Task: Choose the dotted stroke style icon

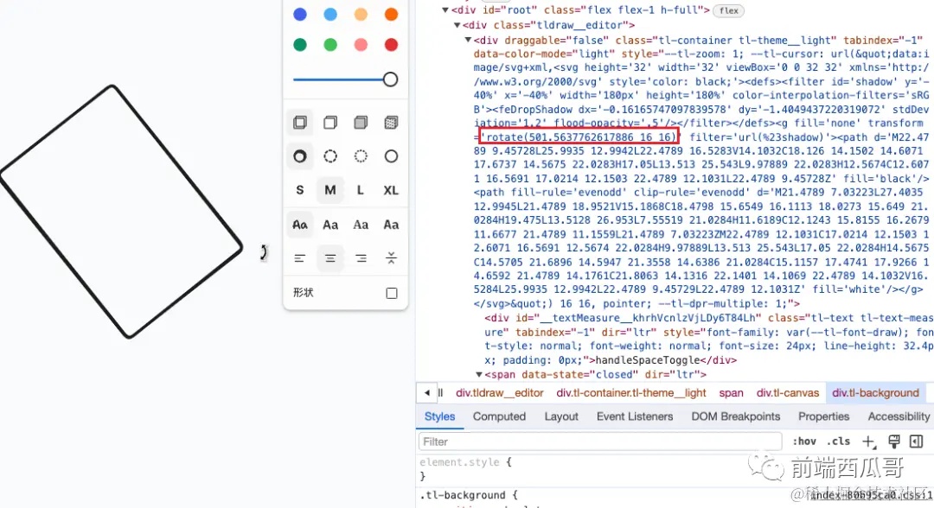Action: click(361, 156)
